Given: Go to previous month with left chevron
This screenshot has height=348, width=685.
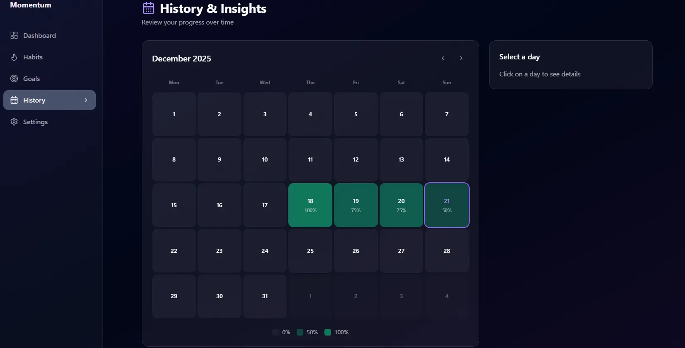Looking at the screenshot, I should click(443, 58).
